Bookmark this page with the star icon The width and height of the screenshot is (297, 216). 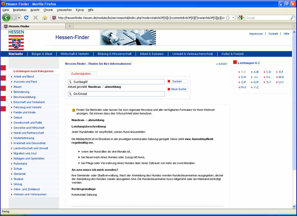coord(228,18)
